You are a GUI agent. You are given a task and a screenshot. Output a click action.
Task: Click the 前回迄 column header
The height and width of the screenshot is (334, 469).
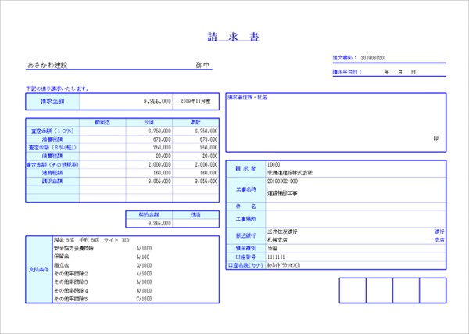click(x=103, y=123)
